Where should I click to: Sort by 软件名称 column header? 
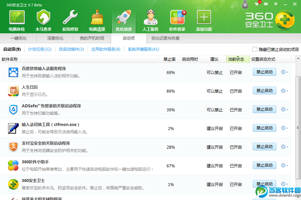click(x=80, y=59)
